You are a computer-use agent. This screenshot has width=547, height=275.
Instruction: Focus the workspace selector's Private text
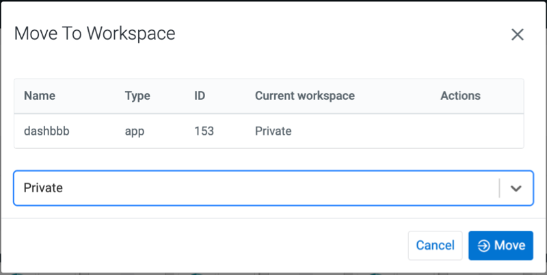tap(44, 188)
